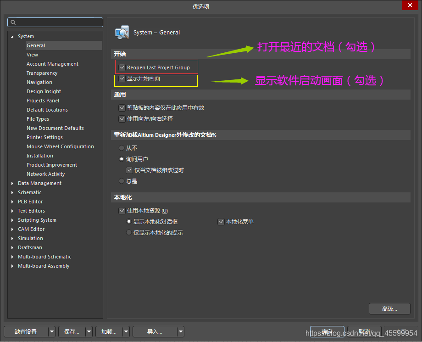Select the 询问用户 radio button

122,159
